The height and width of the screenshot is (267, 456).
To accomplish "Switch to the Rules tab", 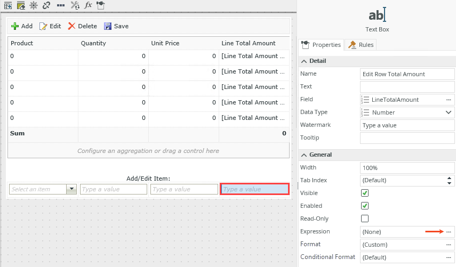I will click(361, 45).
